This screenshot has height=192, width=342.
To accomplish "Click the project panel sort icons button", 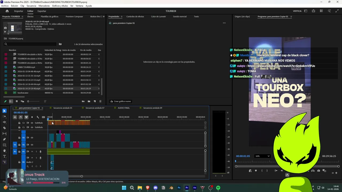I will [45, 101].
